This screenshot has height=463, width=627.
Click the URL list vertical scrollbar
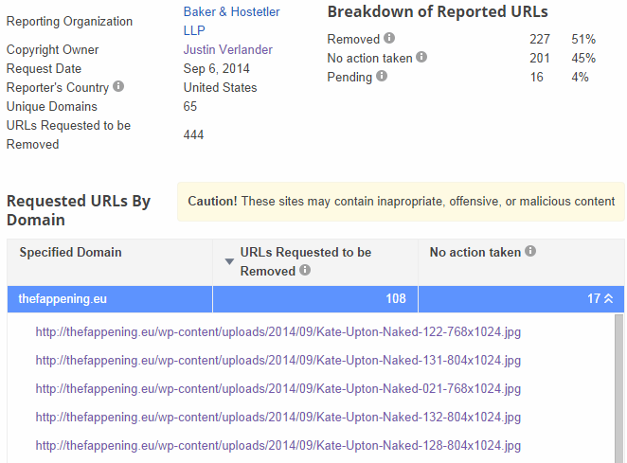(619, 388)
